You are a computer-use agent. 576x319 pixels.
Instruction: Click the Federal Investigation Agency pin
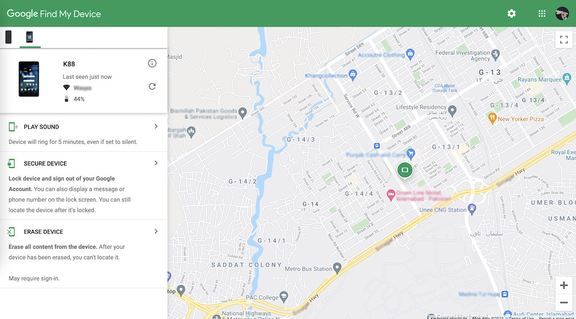(495, 55)
